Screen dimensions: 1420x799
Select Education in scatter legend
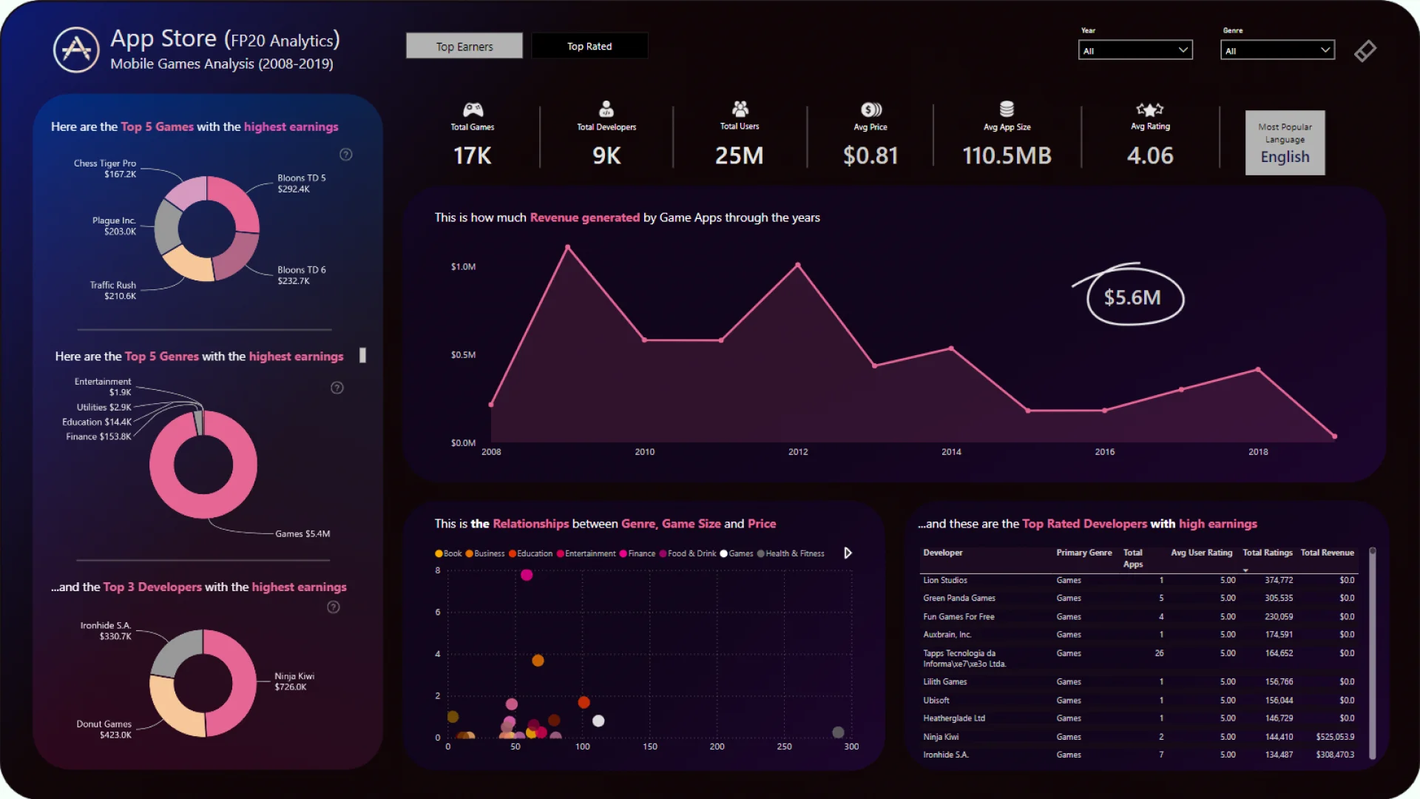coord(530,553)
